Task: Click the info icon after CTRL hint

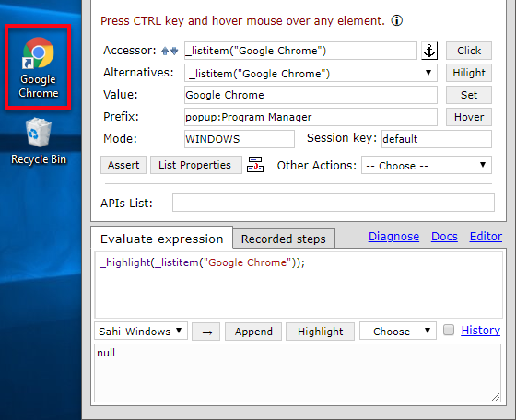Action: click(396, 20)
